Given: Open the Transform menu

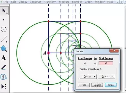Looking at the screenshot, I should click(x=50, y=2).
